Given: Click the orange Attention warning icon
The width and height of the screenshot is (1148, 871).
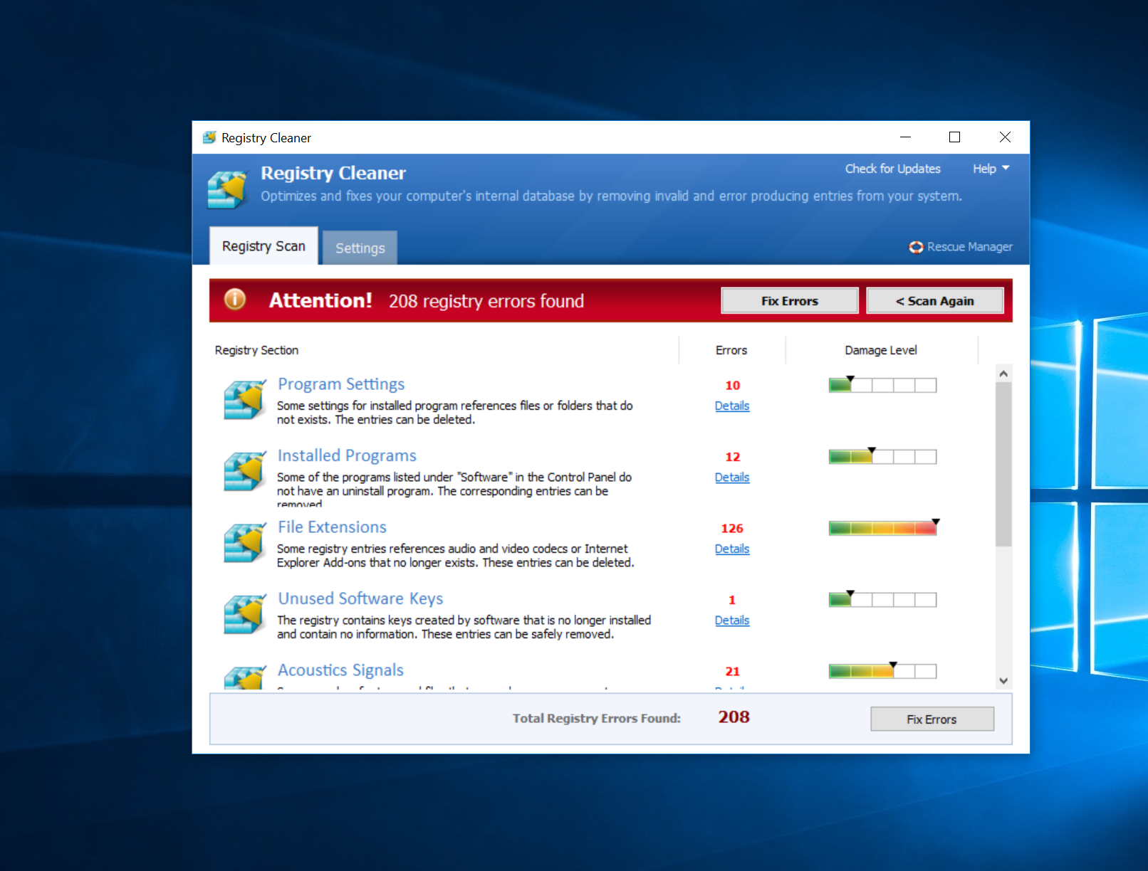Looking at the screenshot, I should coord(235,300).
